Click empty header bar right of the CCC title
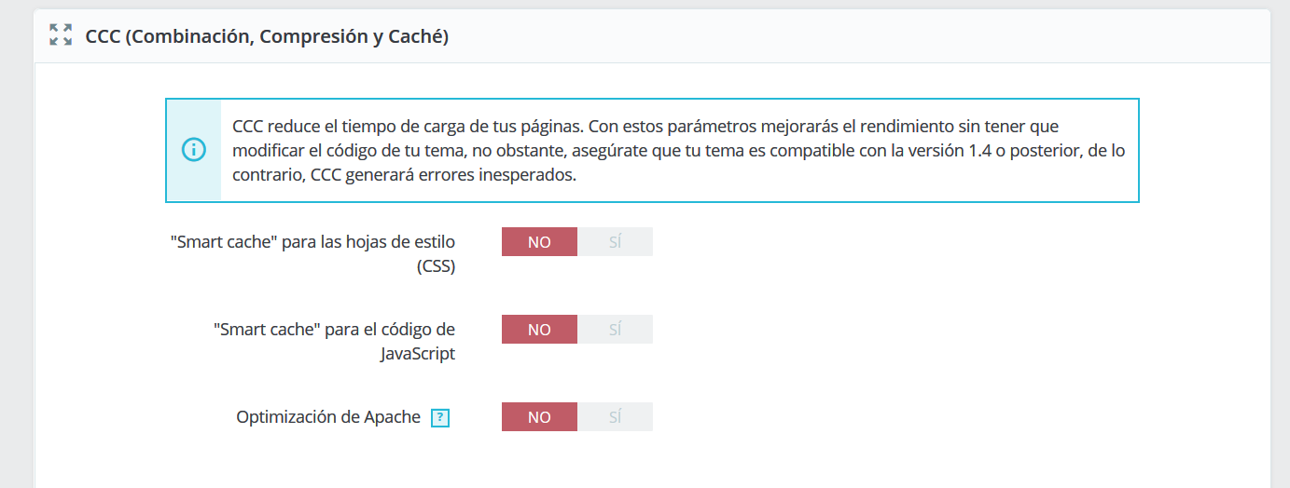Screen dimensions: 1290x488 (839, 37)
